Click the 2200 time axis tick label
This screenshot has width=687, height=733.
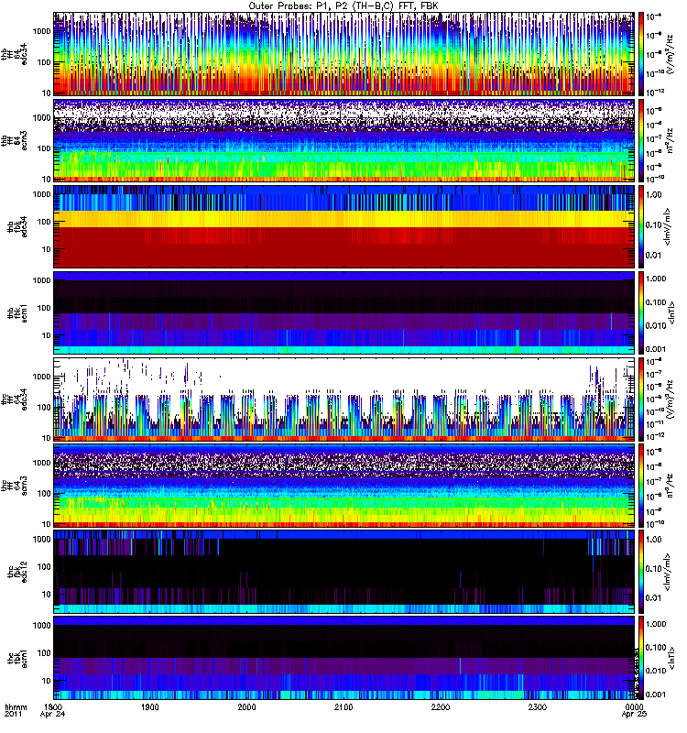pyautogui.click(x=441, y=706)
